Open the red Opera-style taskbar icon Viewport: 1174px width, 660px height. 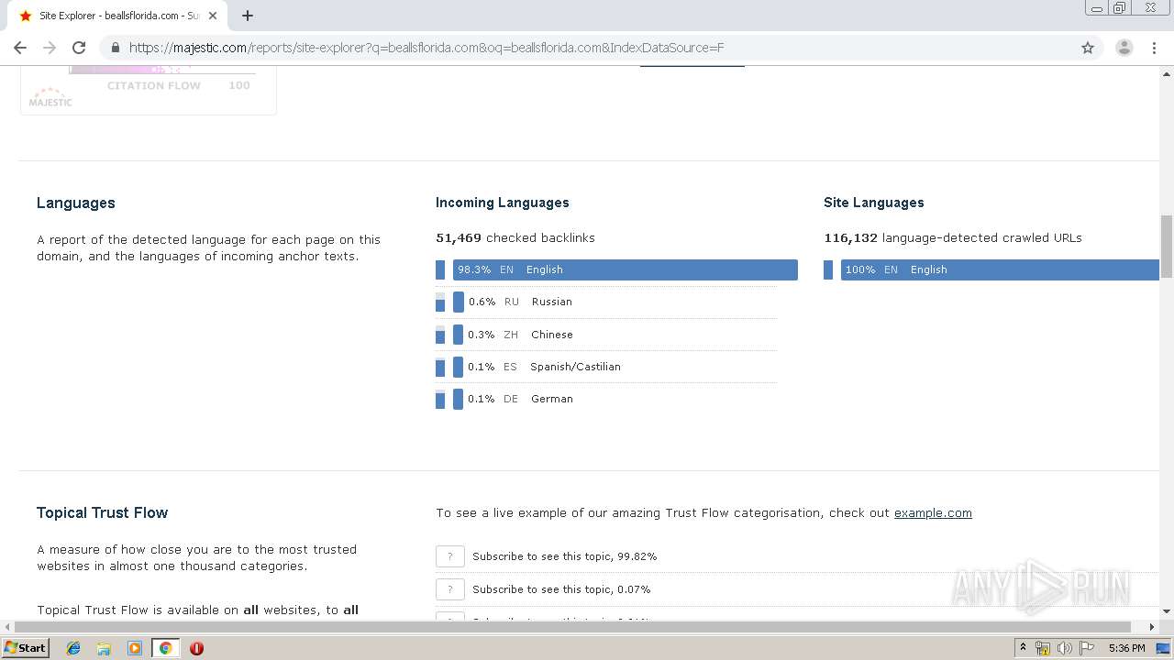pos(196,648)
